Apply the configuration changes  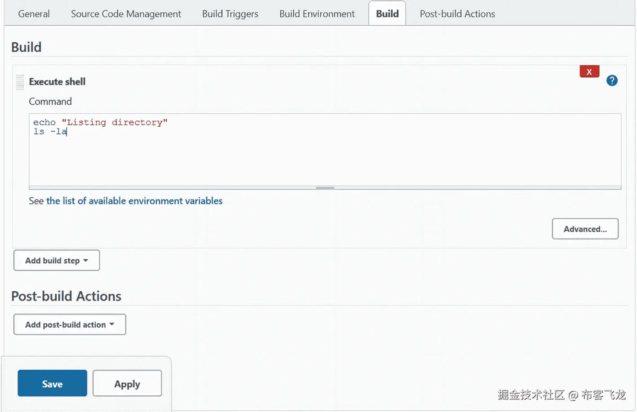click(127, 383)
